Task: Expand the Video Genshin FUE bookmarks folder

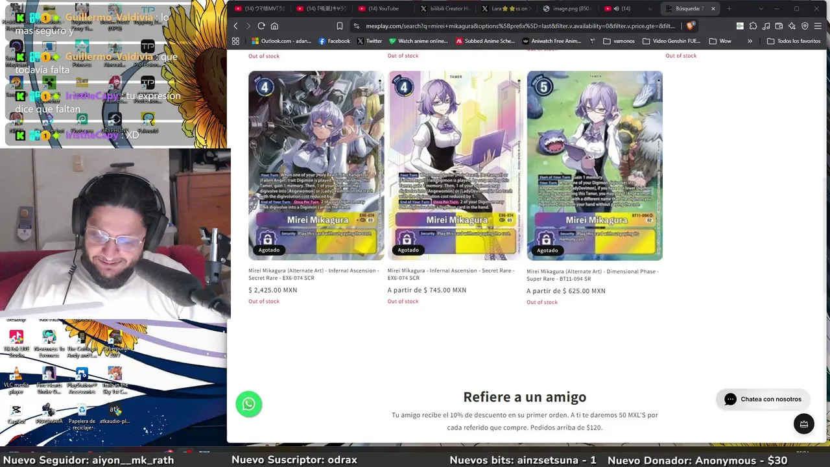Action: pos(671,41)
